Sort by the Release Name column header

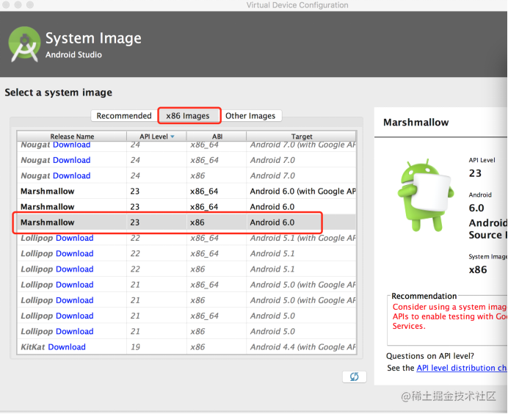[x=72, y=137]
